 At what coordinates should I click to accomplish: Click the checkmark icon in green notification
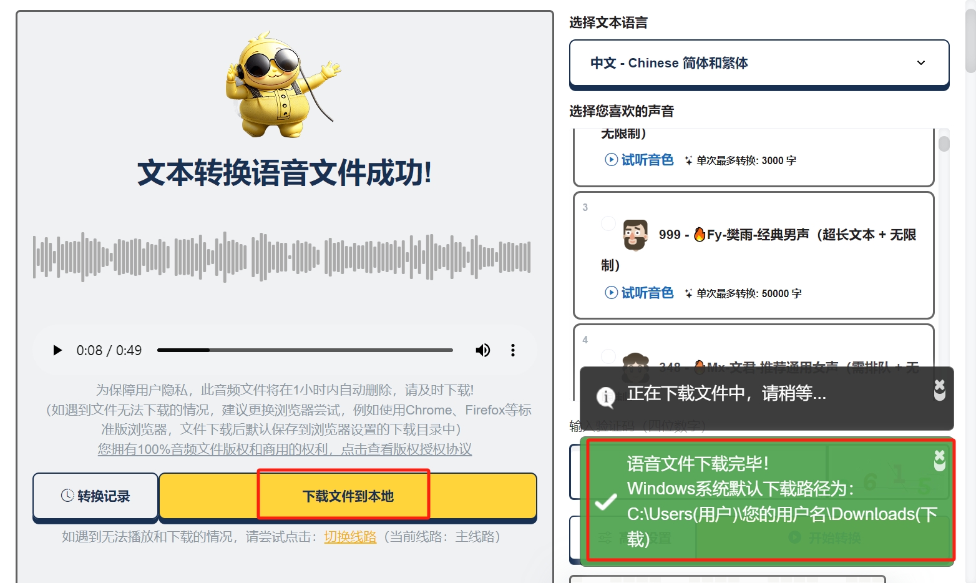(606, 502)
